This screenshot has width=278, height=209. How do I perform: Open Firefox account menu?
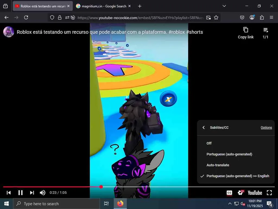coord(252,17)
